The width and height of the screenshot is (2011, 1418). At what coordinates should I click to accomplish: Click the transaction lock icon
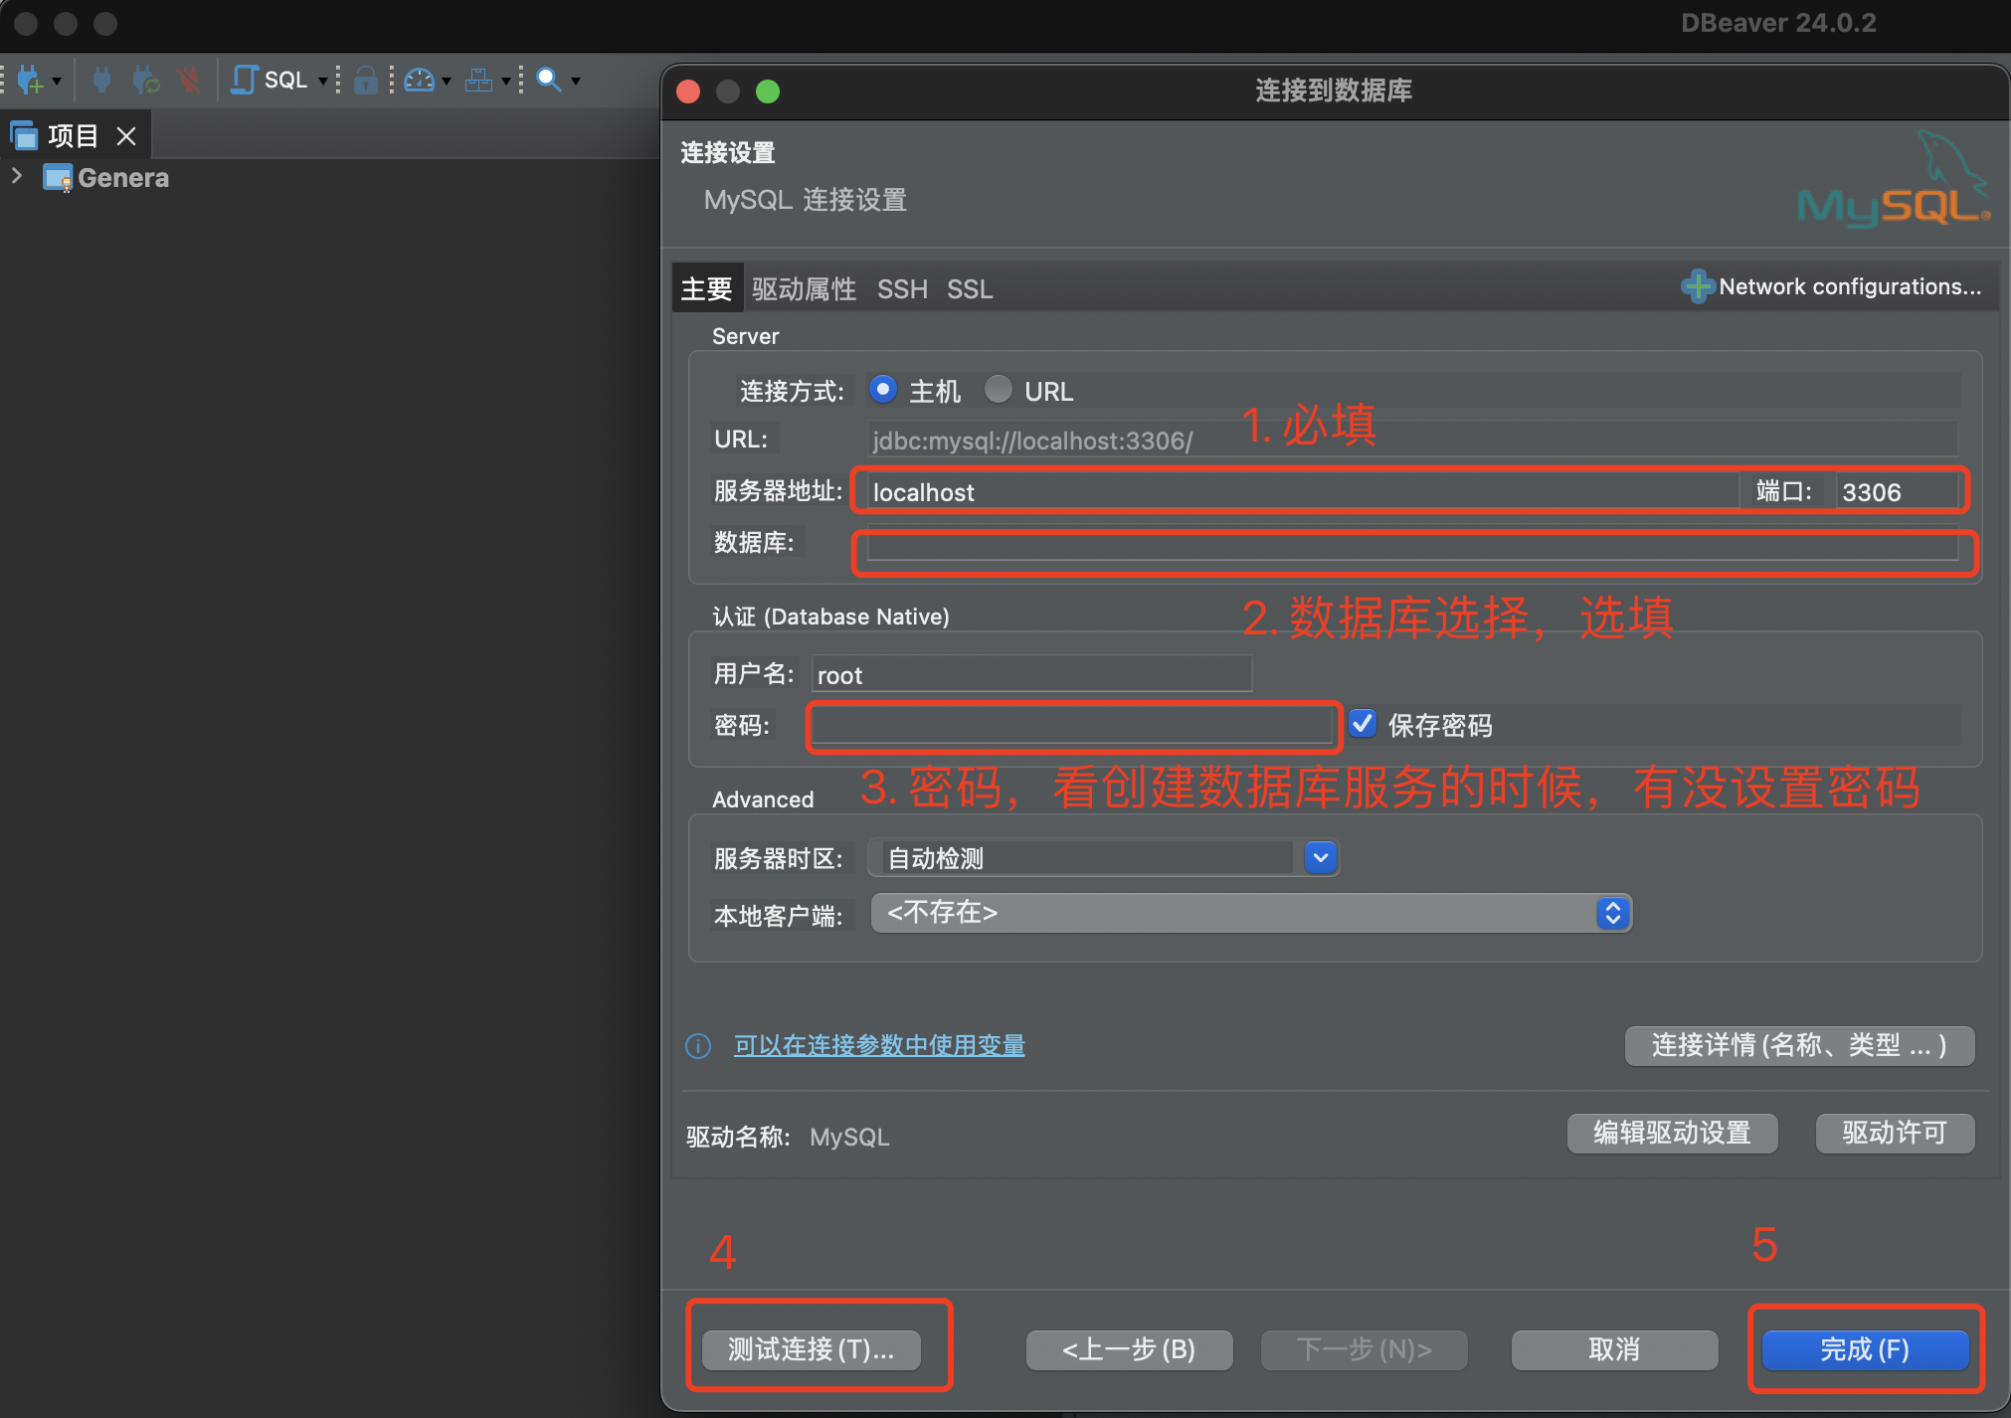(365, 80)
